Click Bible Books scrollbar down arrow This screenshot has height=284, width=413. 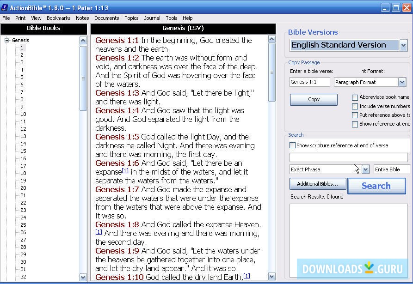(x=83, y=277)
